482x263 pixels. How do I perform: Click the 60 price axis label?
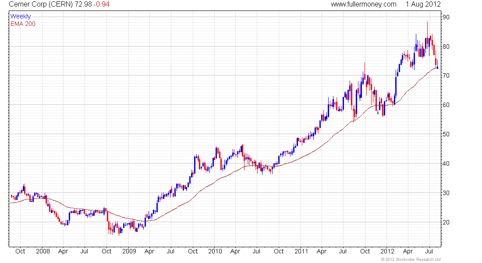446,105
